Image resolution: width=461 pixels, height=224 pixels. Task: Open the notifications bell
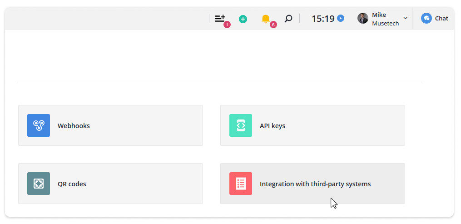tap(266, 19)
